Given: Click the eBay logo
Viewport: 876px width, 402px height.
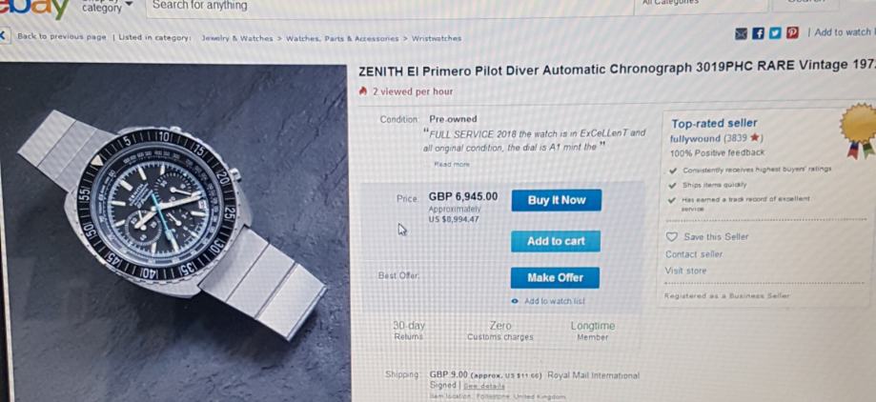Looking at the screenshot, I should click(34, 8).
